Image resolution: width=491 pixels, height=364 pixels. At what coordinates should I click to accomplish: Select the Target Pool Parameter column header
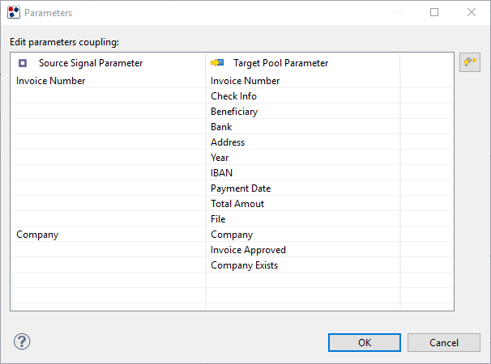point(303,63)
